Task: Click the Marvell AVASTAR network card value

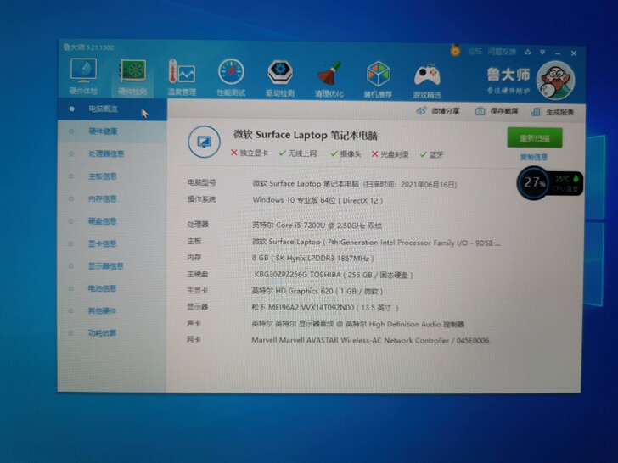Action: 370,340
